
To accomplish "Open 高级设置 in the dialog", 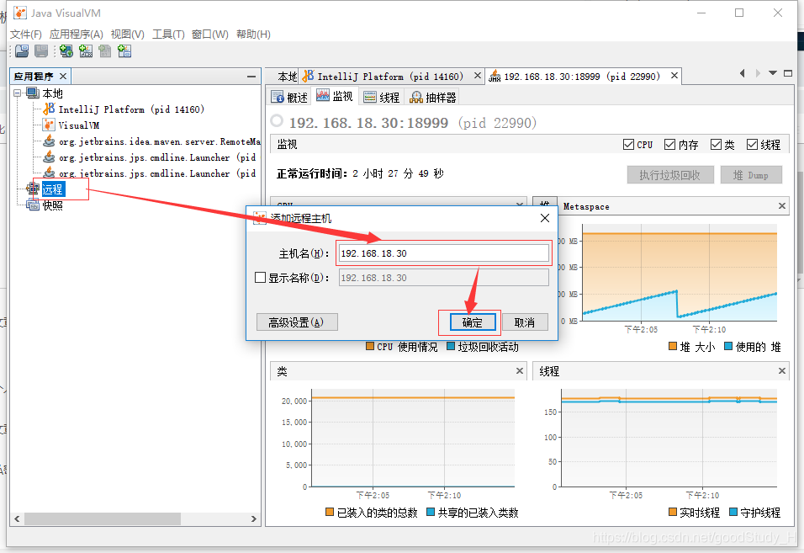I will coord(296,322).
